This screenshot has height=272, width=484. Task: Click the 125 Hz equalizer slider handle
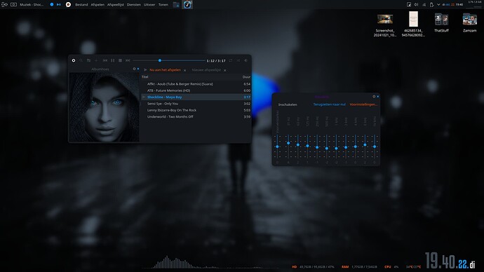click(x=307, y=146)
